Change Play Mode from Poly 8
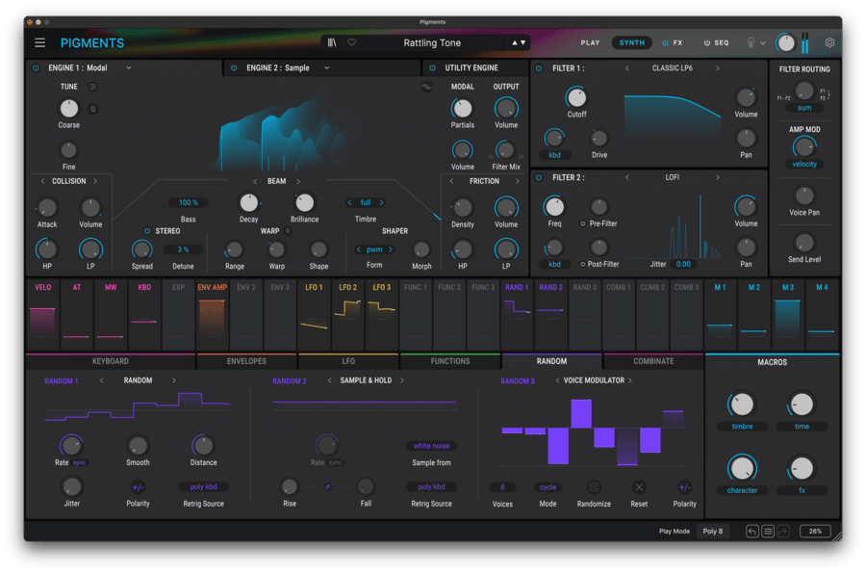 point(712,531)
